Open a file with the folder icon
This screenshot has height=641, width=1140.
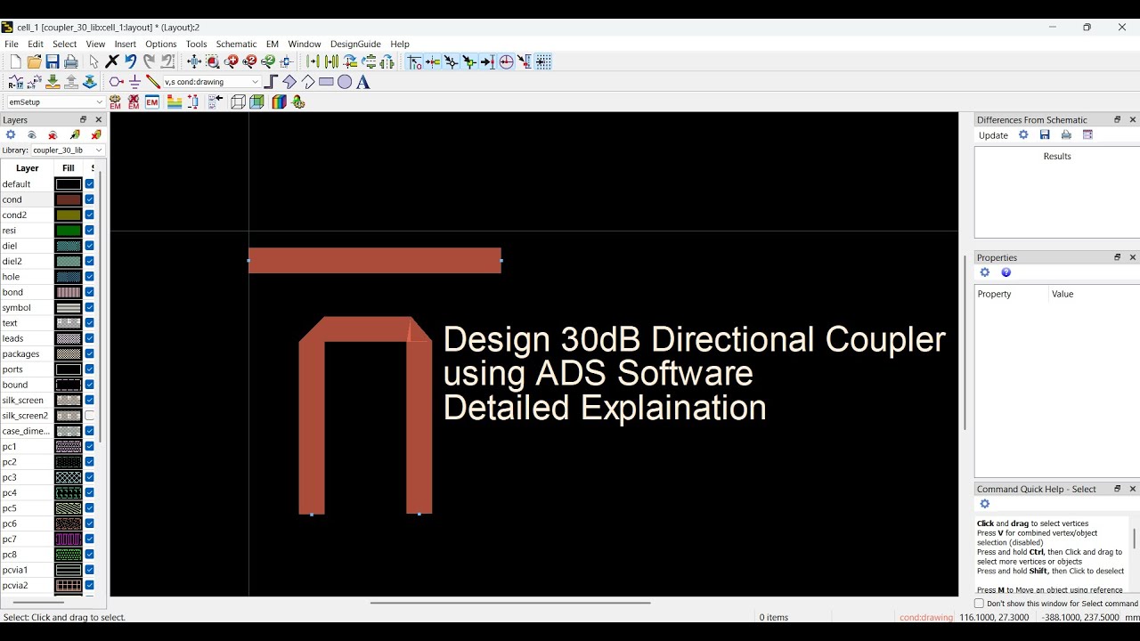click(x=34, y=61)
